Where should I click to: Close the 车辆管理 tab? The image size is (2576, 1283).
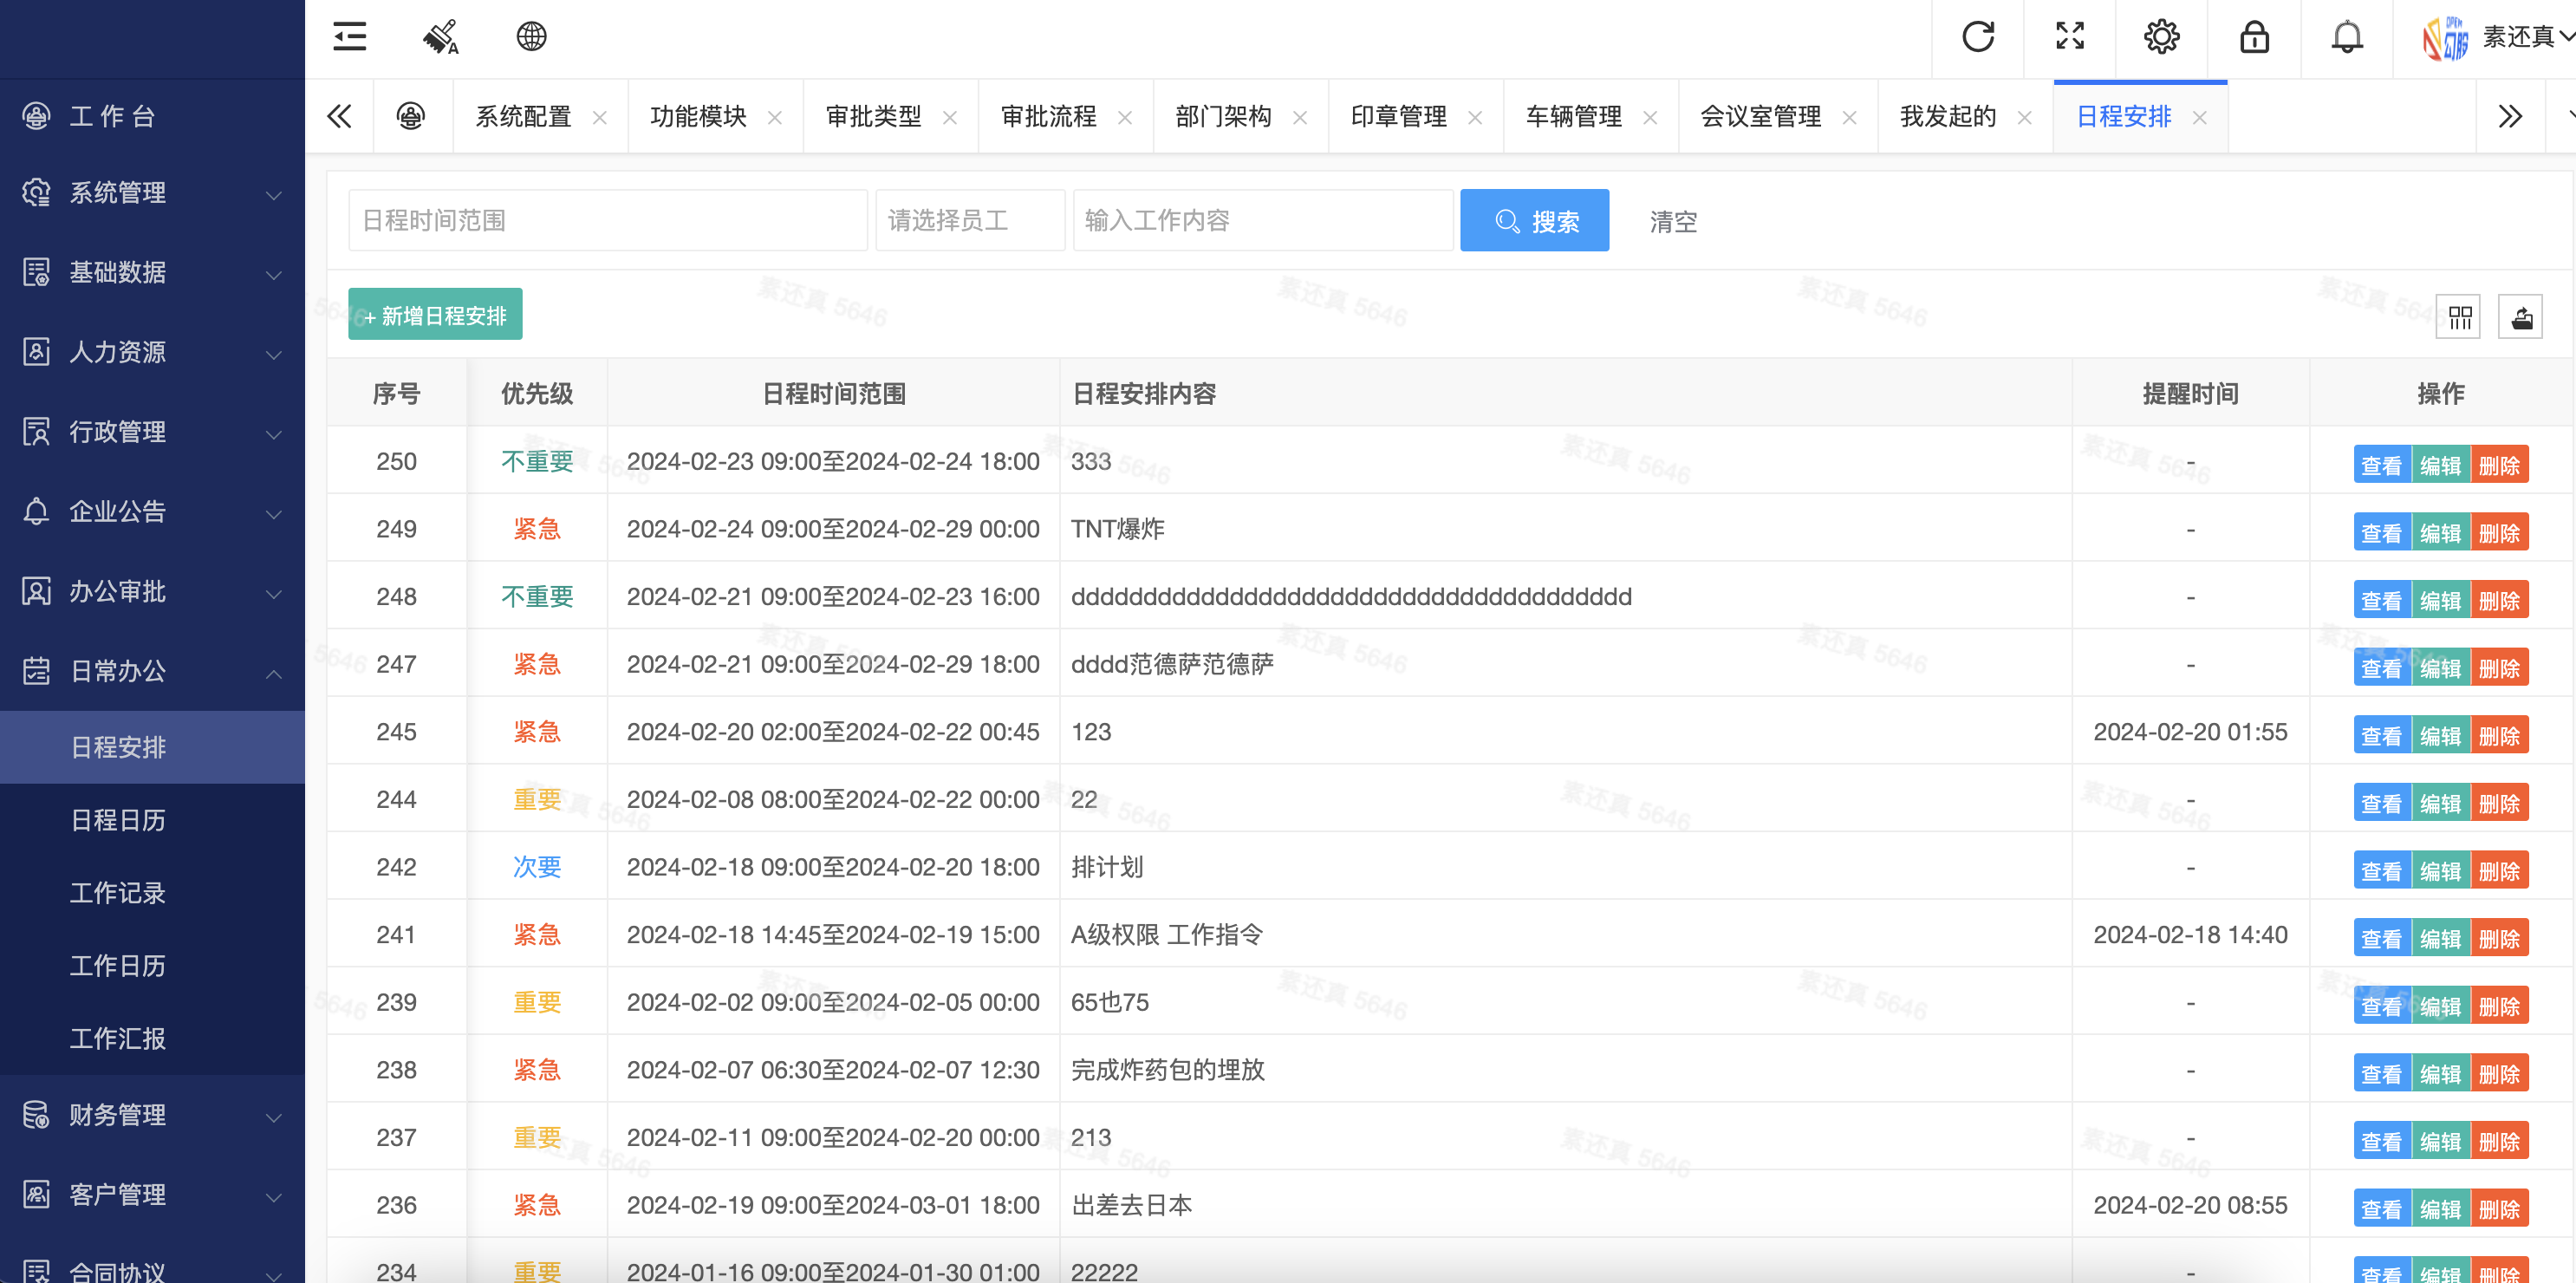click(1650, 118)
